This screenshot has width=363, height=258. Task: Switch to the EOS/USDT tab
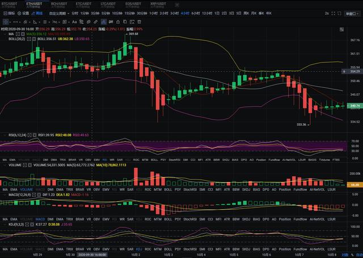coord(133,5)
